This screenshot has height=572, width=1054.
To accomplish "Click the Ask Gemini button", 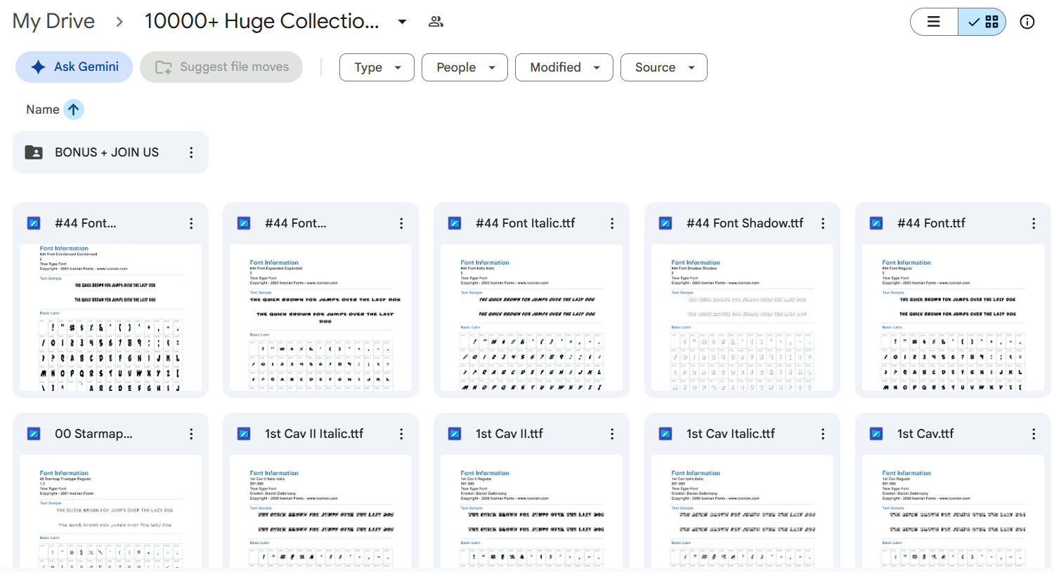I will [x=74, y=67].
